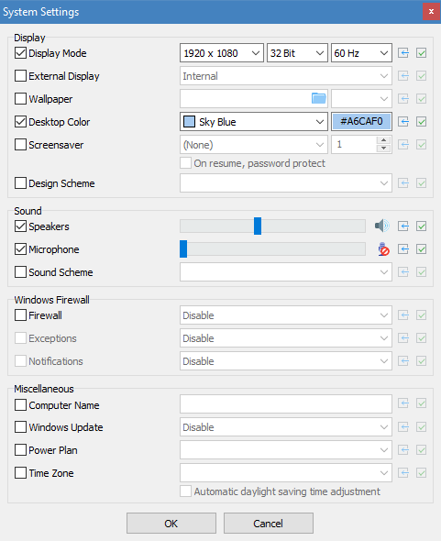Image resolution: width=441 pixels, height=541 pixels.
Task: Click the Speakers volume slider handle
Action: coord(258,226)
